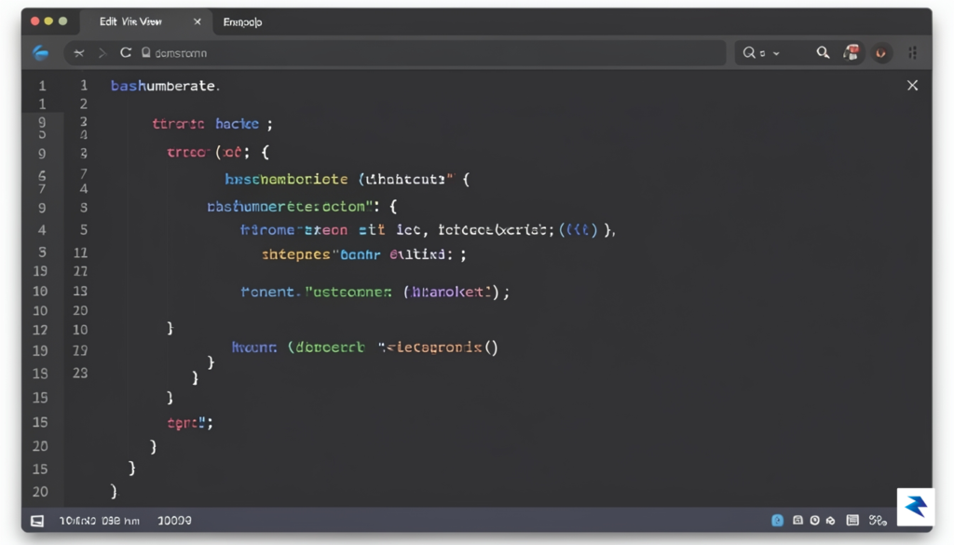The image size is (954, 545).
Task: Click the 'bashumberate.' code line
Action: [166, 86]
